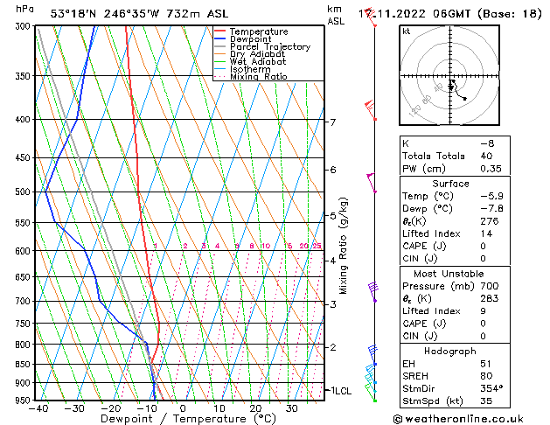Click the Dry Adiabat legend entry
This screenshot has height=425, width=550.
tap(250, 54)
